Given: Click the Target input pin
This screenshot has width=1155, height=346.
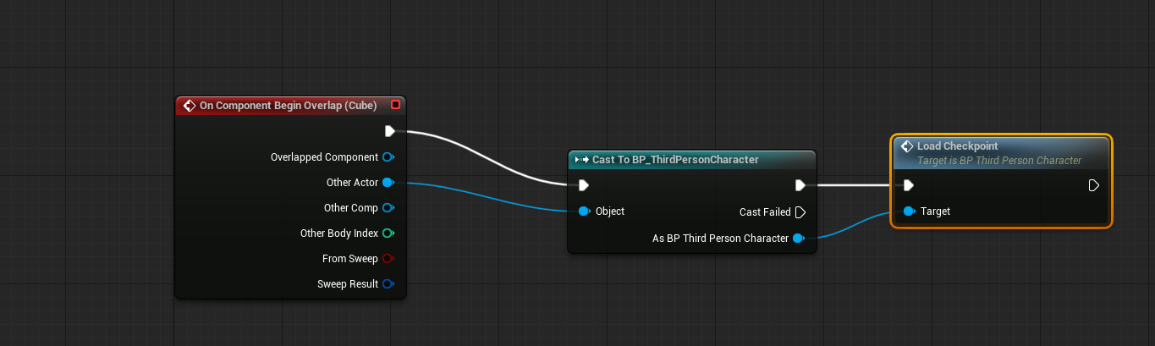Looking at the screenshot, I should [909, 211].
